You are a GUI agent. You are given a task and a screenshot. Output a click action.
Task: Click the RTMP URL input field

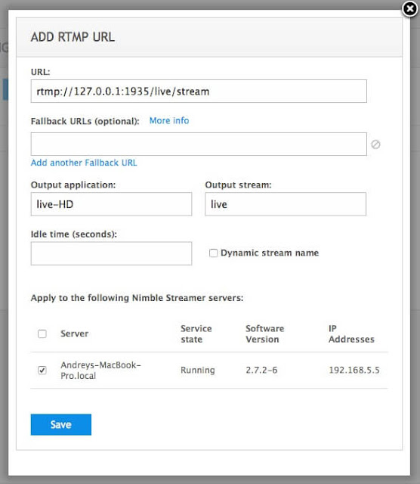(199, 92)
